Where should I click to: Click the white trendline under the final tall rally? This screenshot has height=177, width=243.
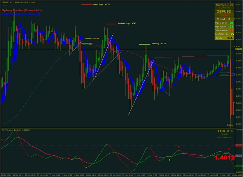(142, 87)
